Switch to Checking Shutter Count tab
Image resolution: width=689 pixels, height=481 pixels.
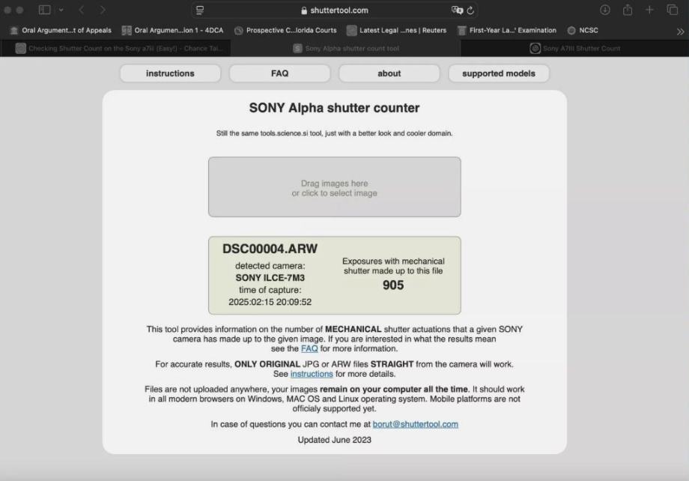[x=120, y=49]
